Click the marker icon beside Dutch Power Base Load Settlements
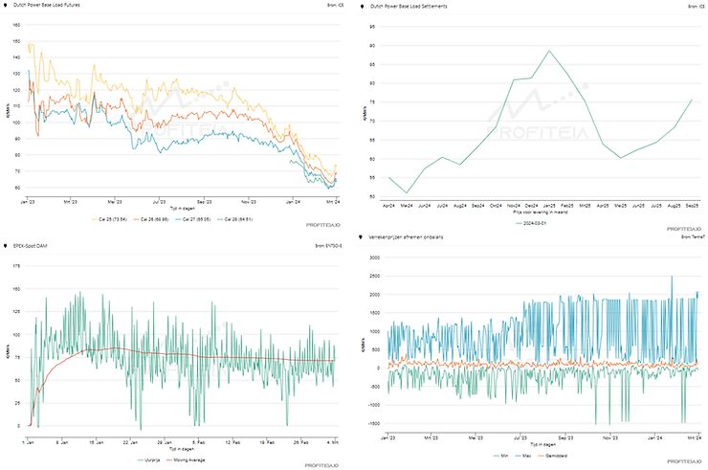 (x=361, y=6)
